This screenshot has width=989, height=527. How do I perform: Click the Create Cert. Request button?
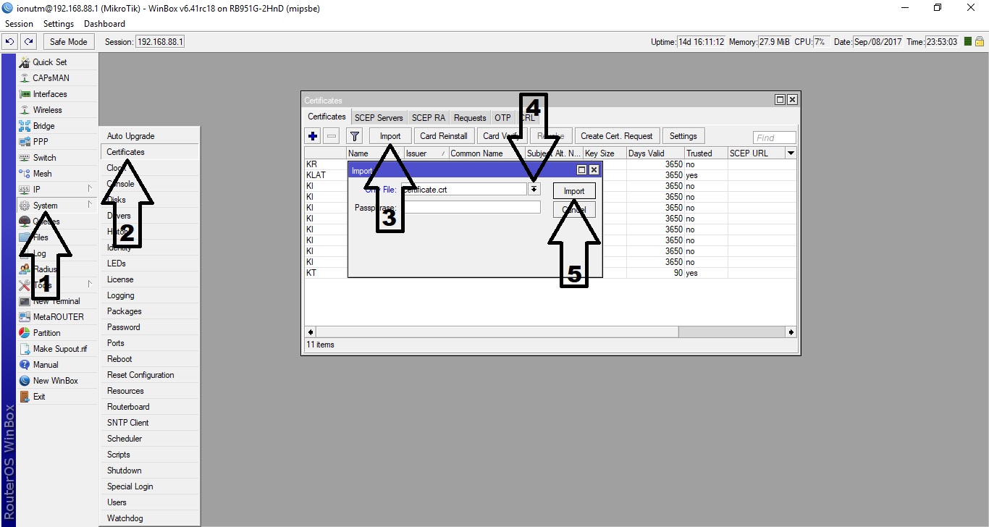616,136
